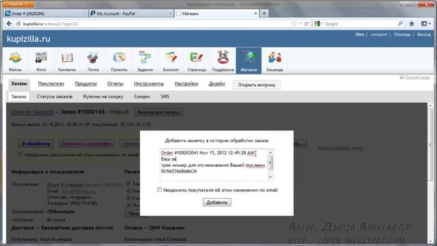Click the Открыть витрину button
437x246 pixels.
click(257, 85)
